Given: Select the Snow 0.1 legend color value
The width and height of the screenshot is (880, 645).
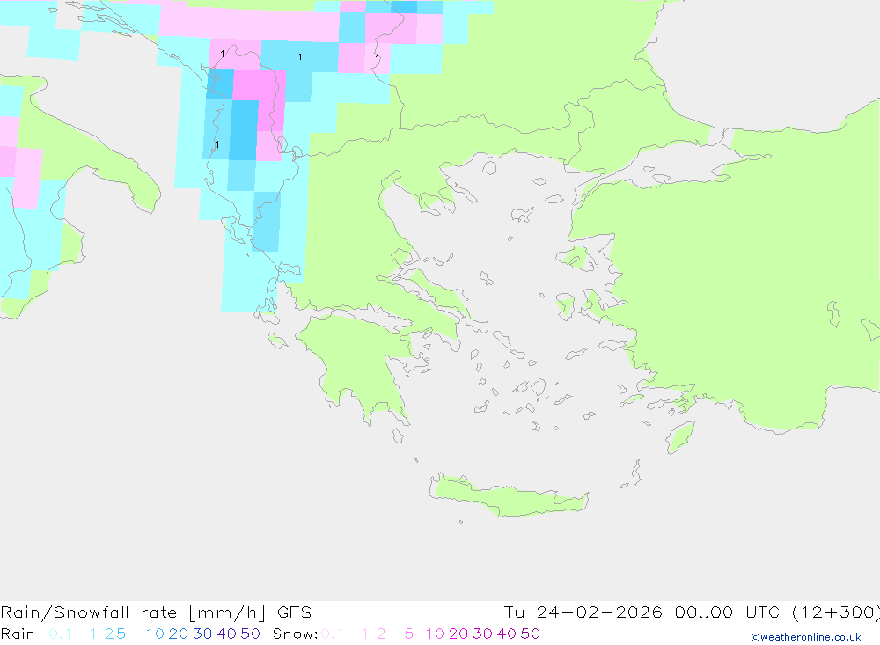Looking at the screenshot, I should pos(333,634).
